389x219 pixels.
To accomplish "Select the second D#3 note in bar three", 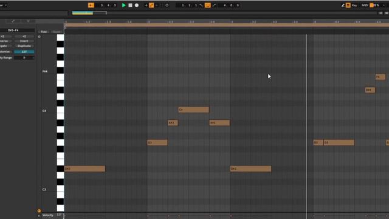I will tap(250, 169).
